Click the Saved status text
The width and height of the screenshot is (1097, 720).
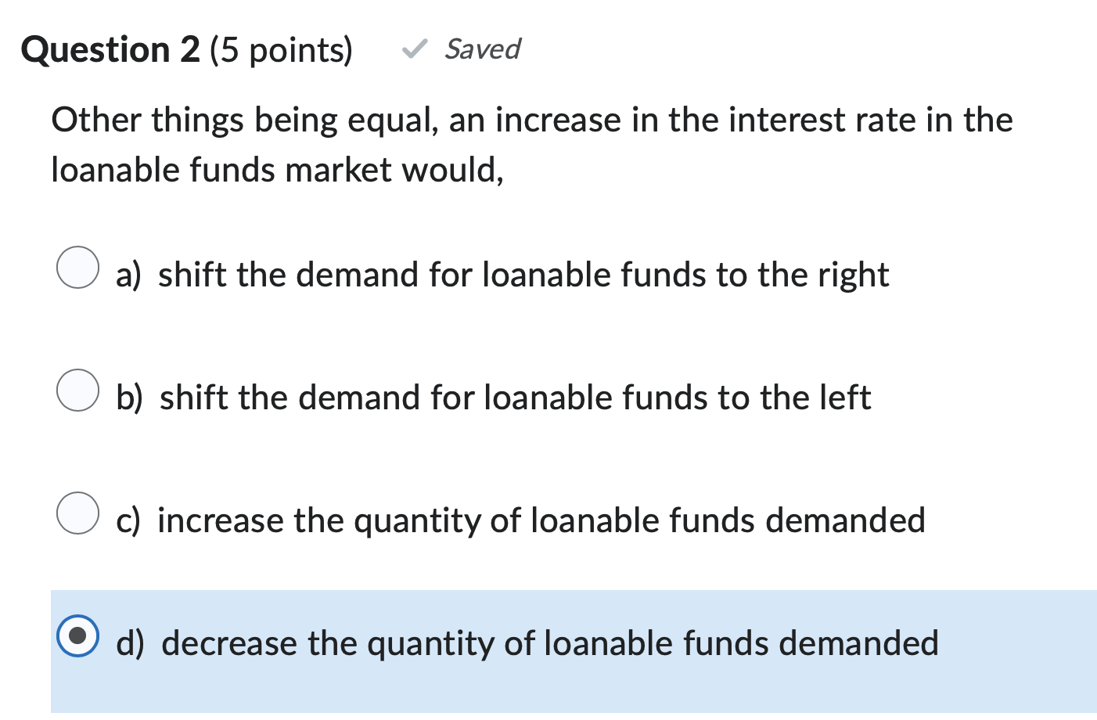click(483, 49)
